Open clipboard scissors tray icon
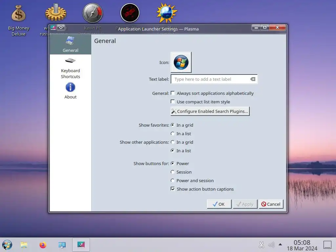Viewport: 336px width, 252px height. [x=262, y=245]
